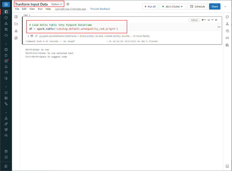Click the blue New (+) sidebar button
The image size is (232, 171).
(6, 5)
